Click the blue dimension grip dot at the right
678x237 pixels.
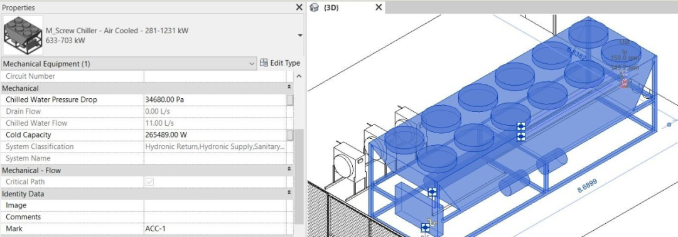point(669,124)
